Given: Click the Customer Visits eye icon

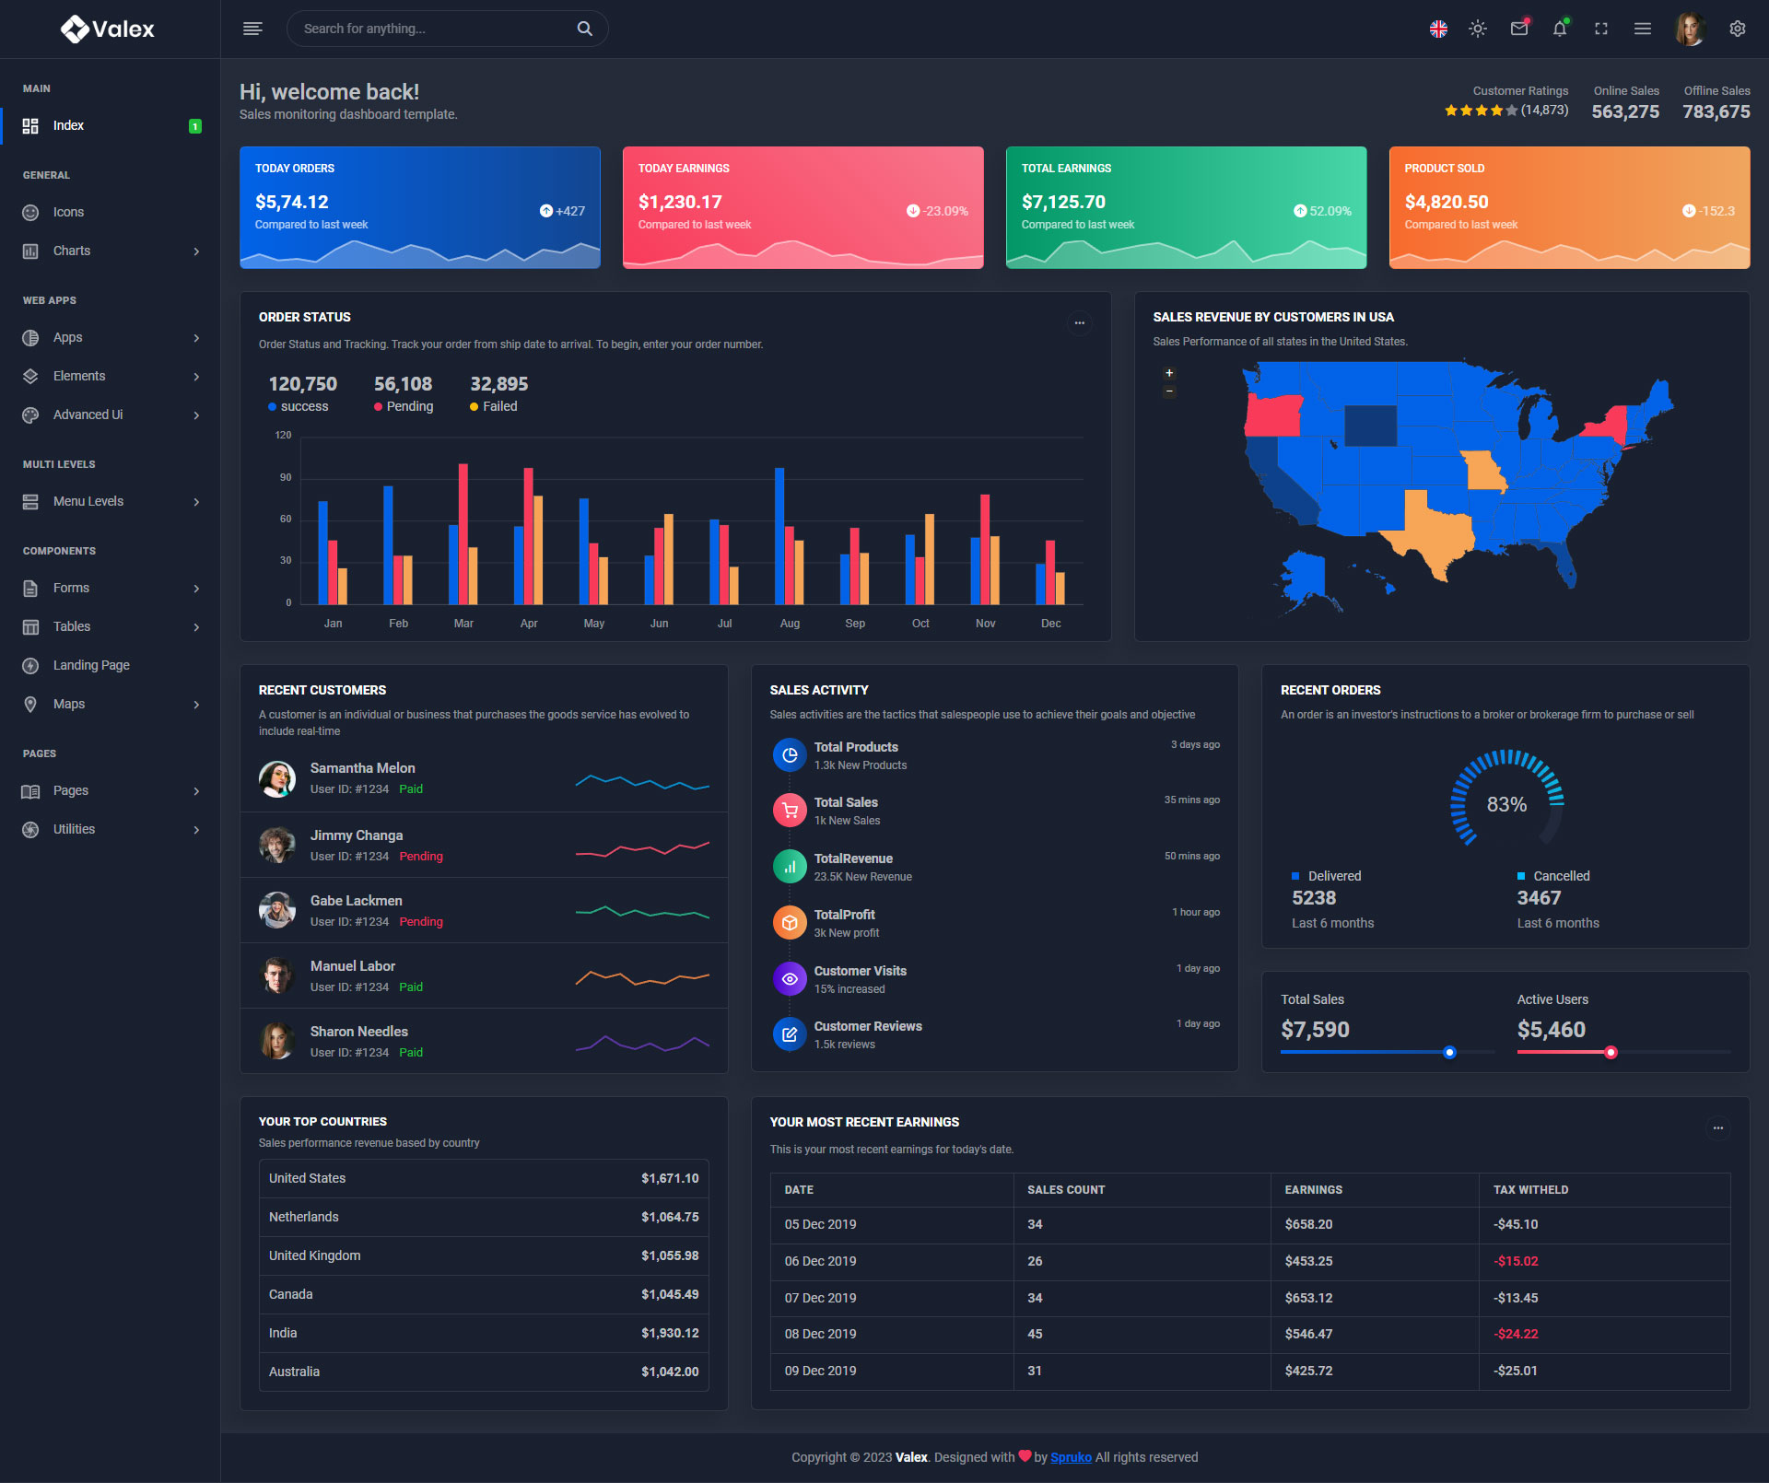Looking at the screenshot, I should [790, 978].
